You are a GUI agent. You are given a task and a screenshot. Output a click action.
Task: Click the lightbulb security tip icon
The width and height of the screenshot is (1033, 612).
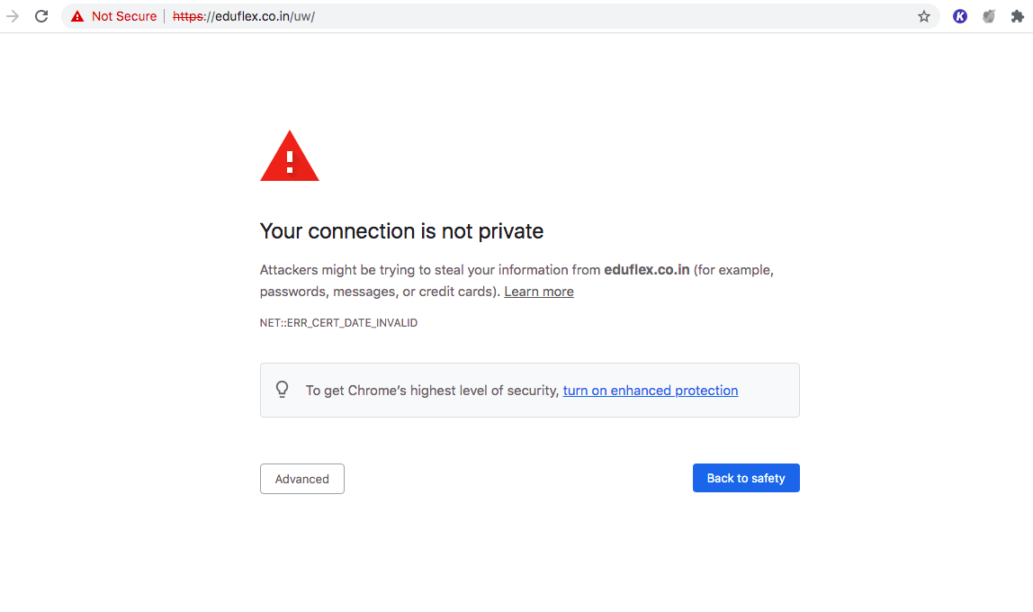point(282,389)
